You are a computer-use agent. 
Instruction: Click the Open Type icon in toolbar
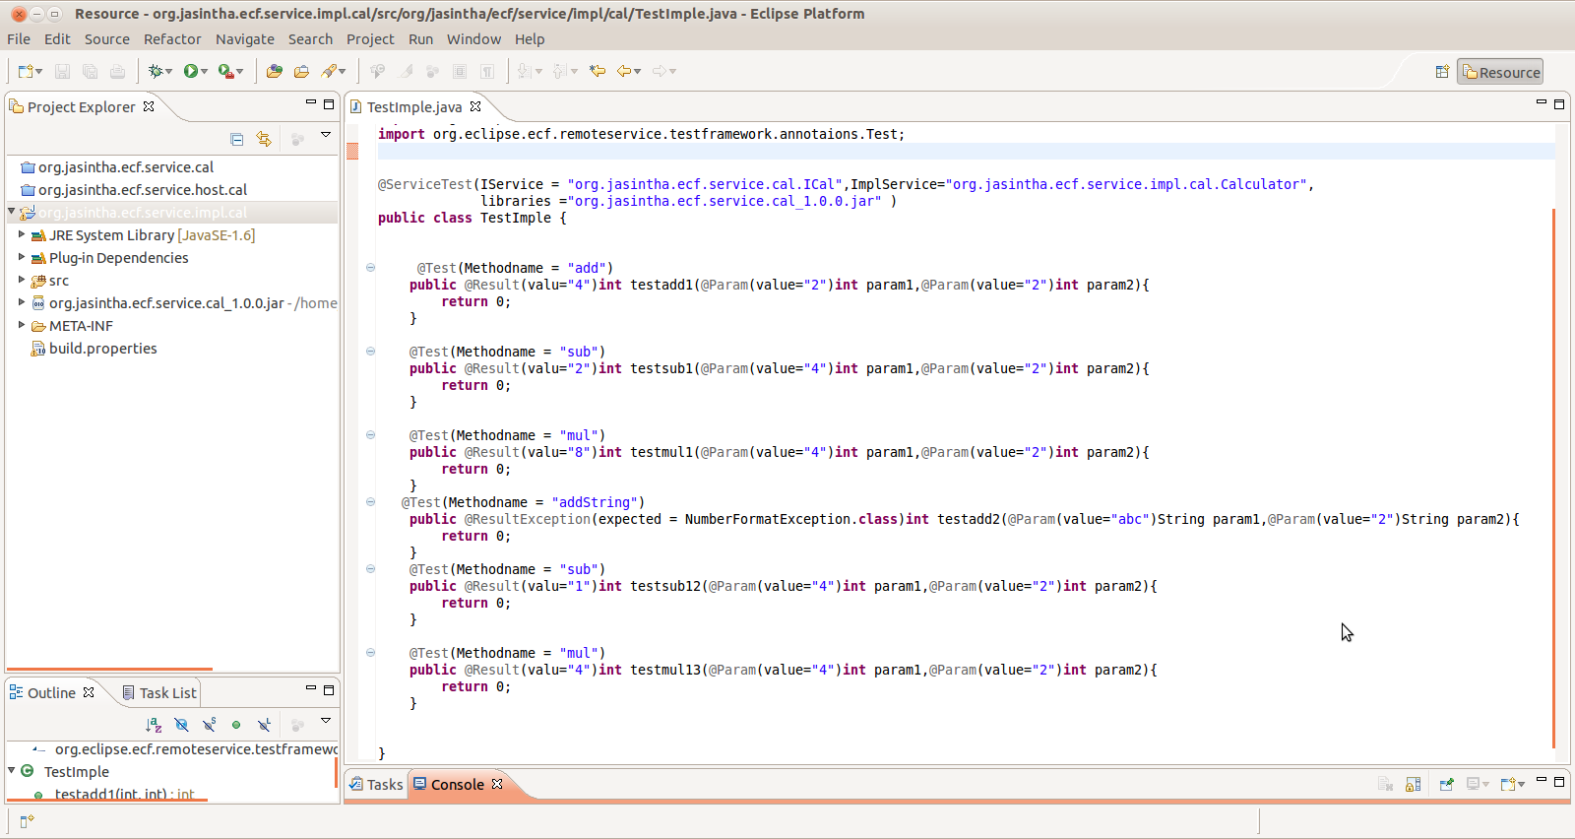pyautogui.click(x=275, y=71)
